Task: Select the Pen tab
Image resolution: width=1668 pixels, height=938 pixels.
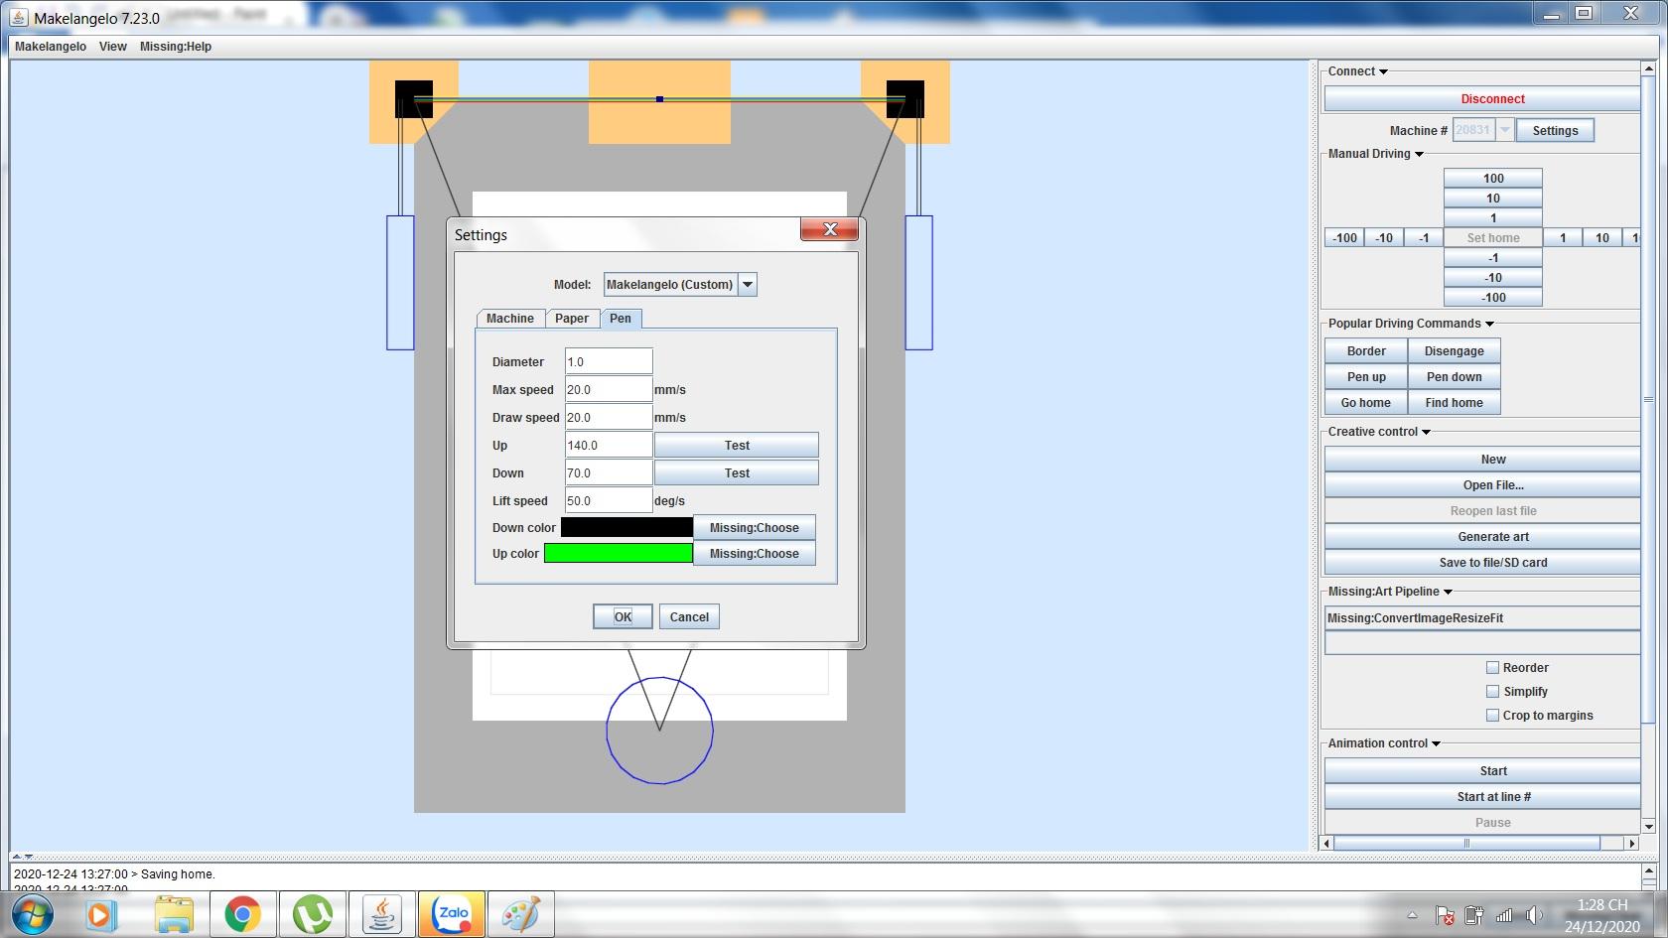Action: [621, 319]
